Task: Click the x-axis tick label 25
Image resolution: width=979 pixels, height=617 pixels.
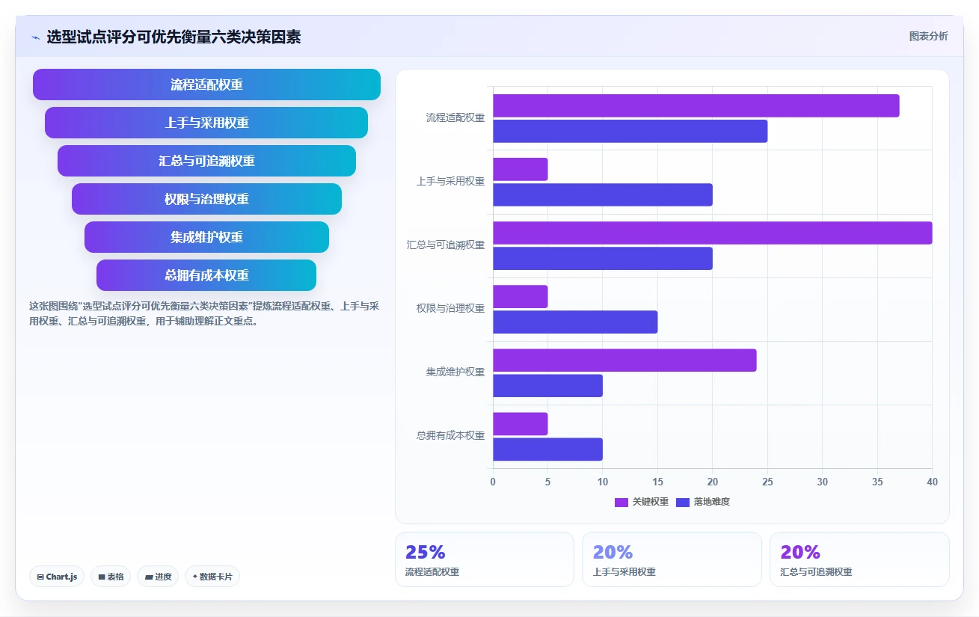Action: (767, 482)
